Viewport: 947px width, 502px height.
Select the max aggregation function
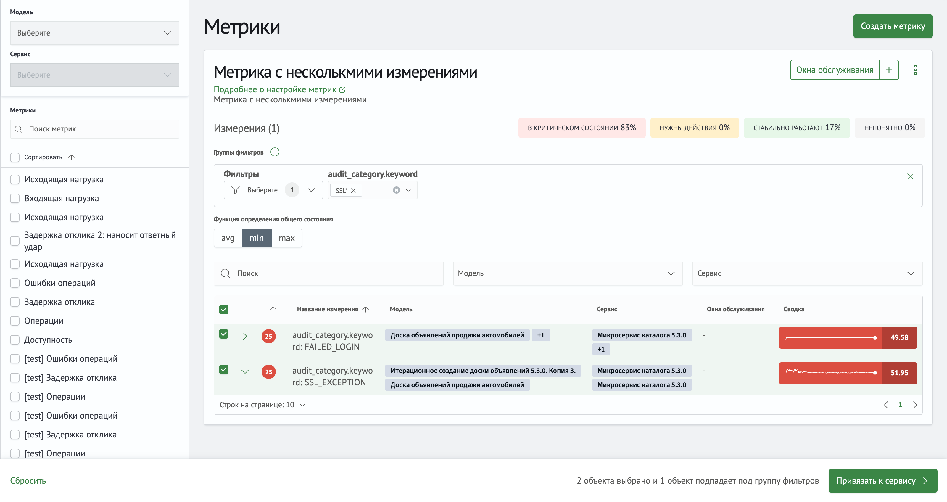point(286,238)
